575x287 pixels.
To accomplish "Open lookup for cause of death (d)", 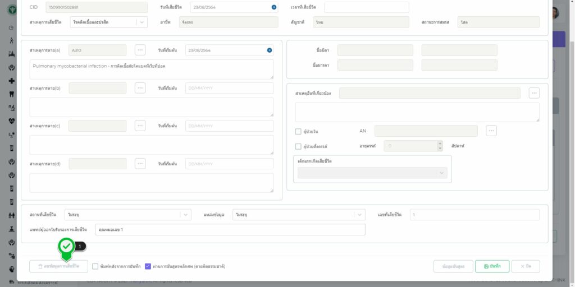I will click(x=140, y=164).
